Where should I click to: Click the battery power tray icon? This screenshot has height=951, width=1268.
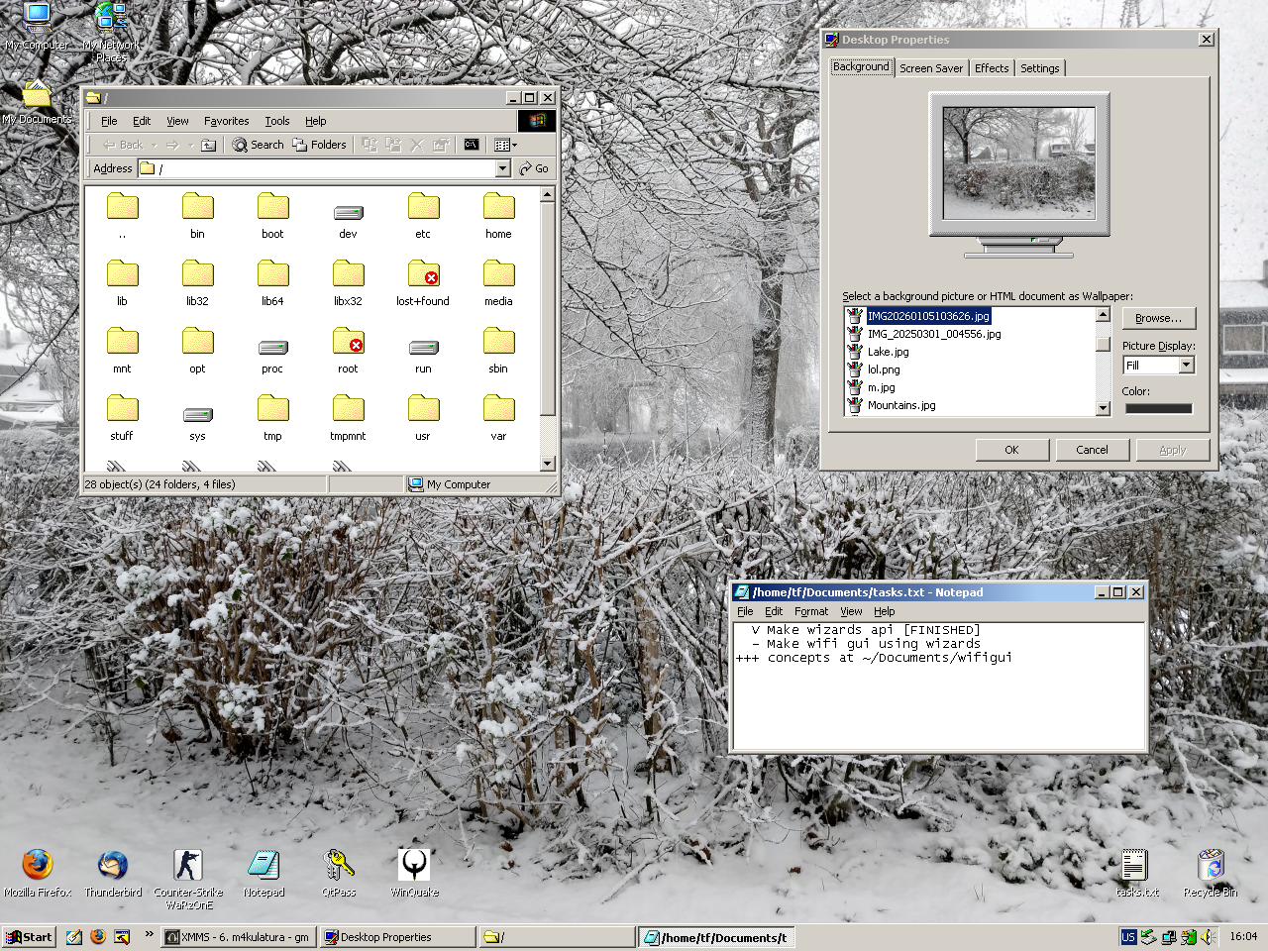(x=1189, y=937)
